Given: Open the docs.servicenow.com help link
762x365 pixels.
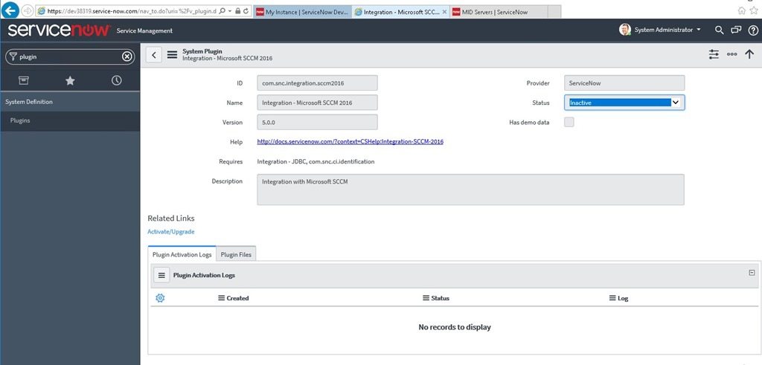Looking at the screenshot, I should [x=350, y=142].
